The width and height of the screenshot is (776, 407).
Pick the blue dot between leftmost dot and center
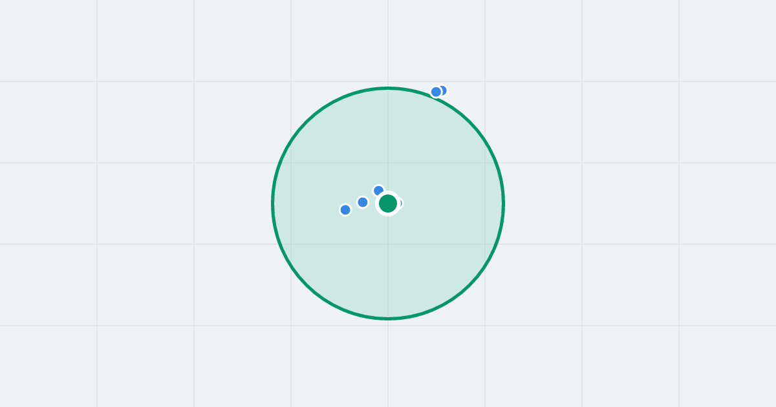point(363,202)
